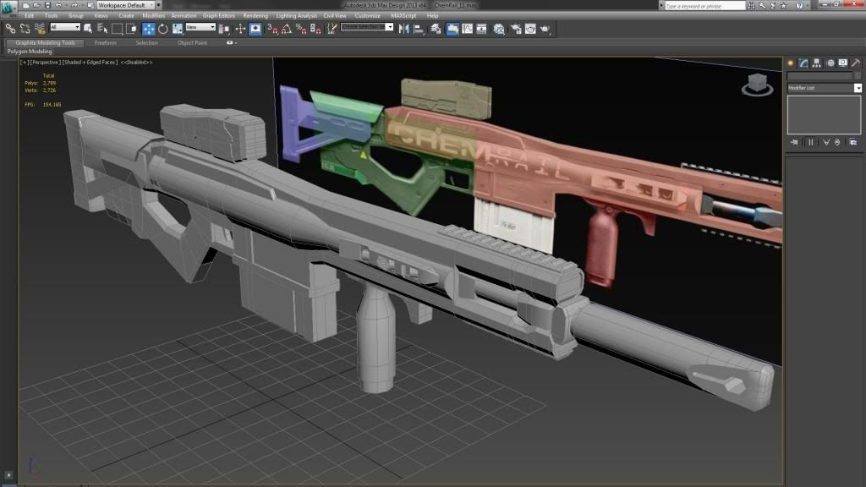The height and width of the screenshot is (487, 866).
Task: Select the Select and Manipulate tool
Action: click(x=240, y=29)
